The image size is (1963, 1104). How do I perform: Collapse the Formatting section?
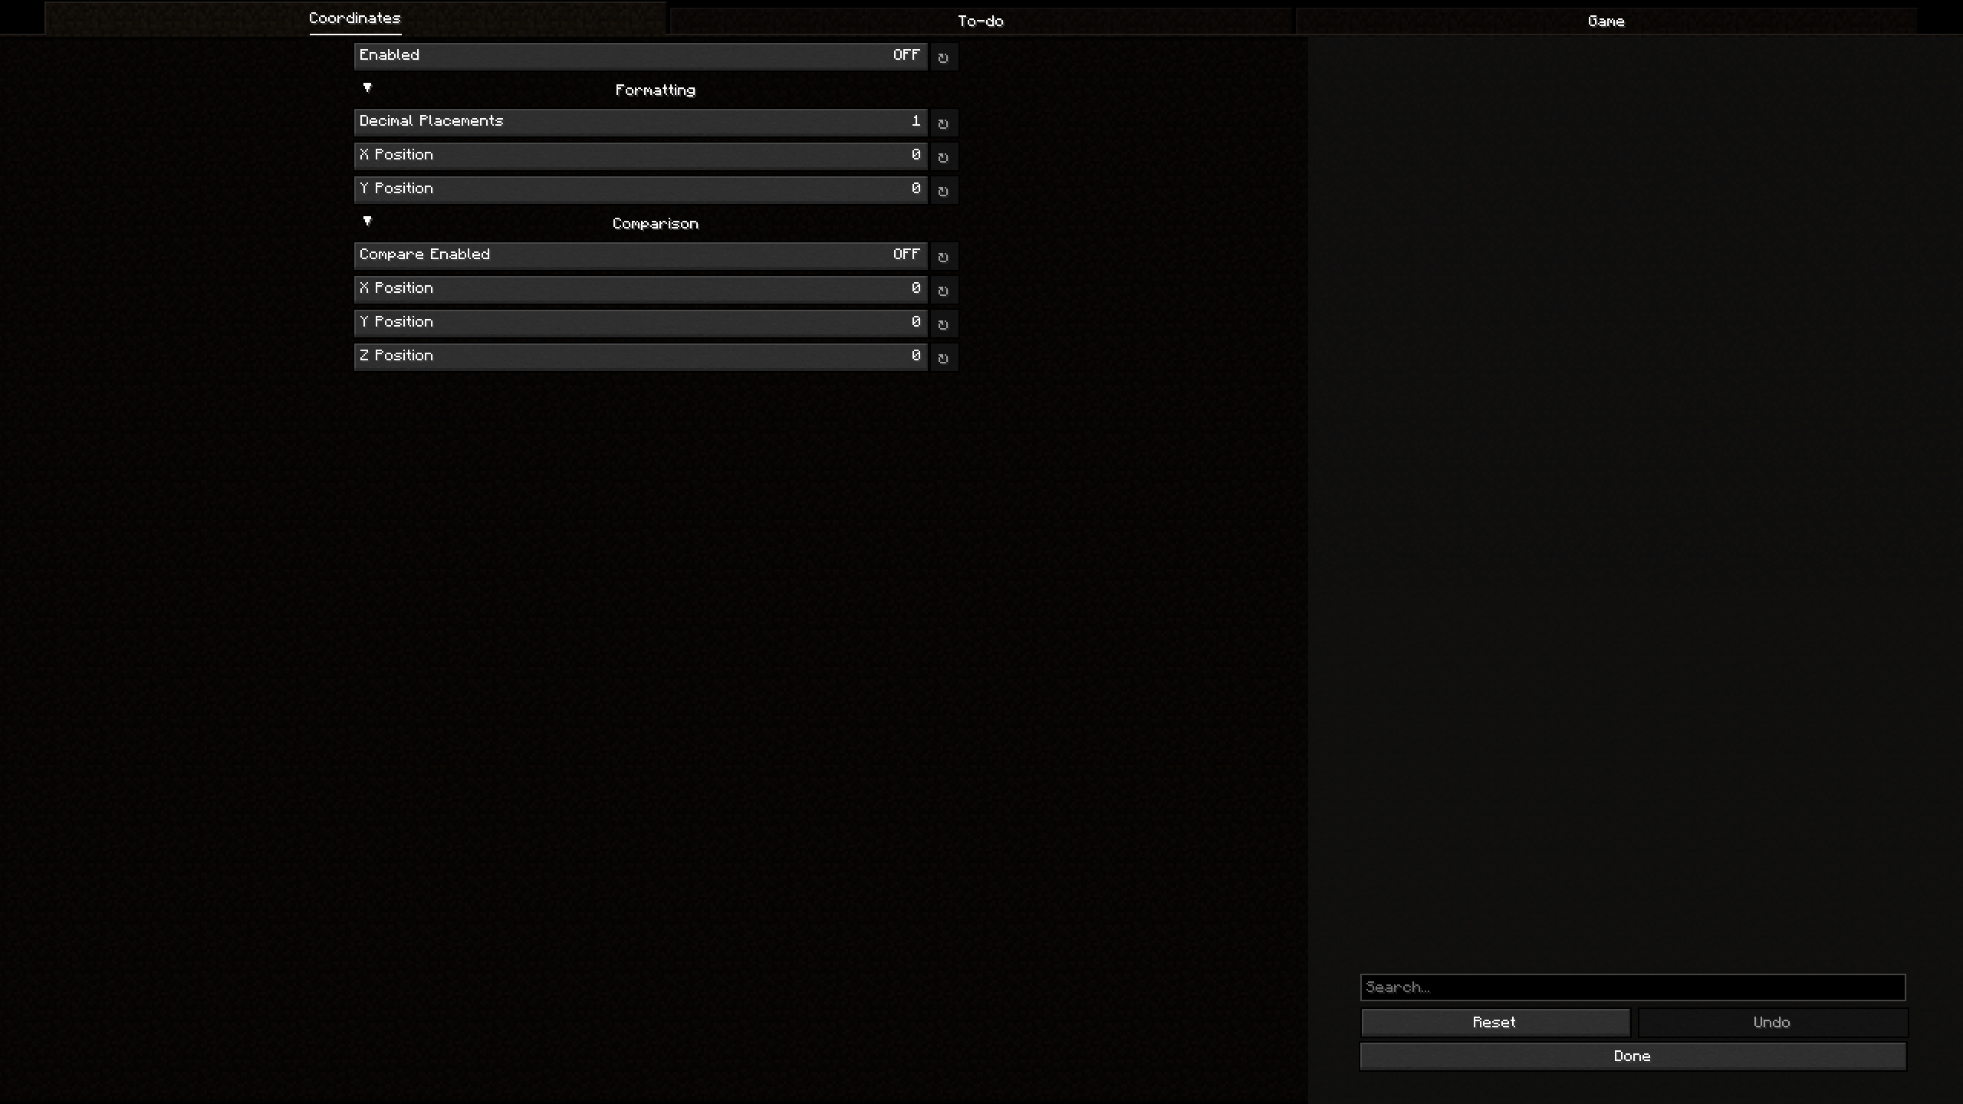(x=367, y=87)
